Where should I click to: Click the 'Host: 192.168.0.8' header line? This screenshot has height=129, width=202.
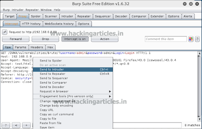tap(16, 56)
